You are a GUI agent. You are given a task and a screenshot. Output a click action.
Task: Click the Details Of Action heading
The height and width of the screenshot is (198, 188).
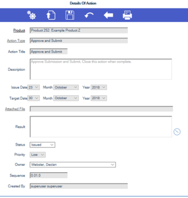(x=83, y=3)
